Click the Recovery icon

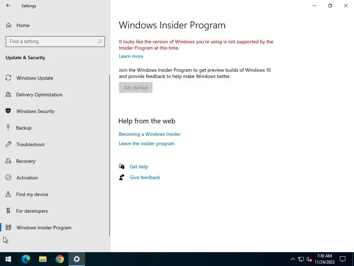point(8,161)
